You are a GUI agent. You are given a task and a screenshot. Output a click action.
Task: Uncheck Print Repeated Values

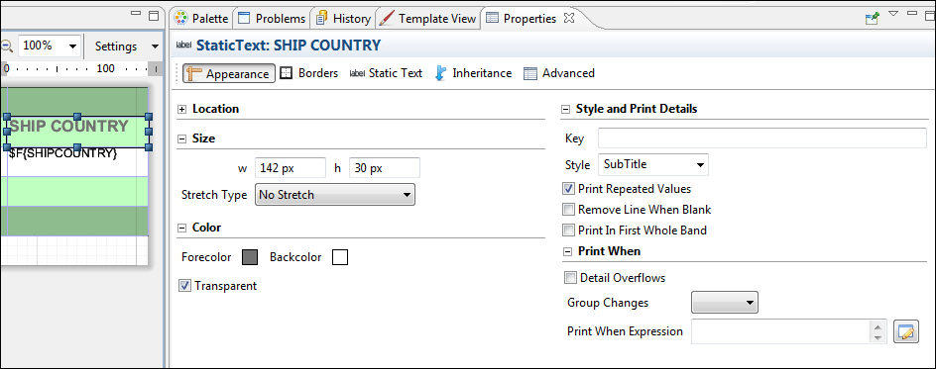click(569, 189)
